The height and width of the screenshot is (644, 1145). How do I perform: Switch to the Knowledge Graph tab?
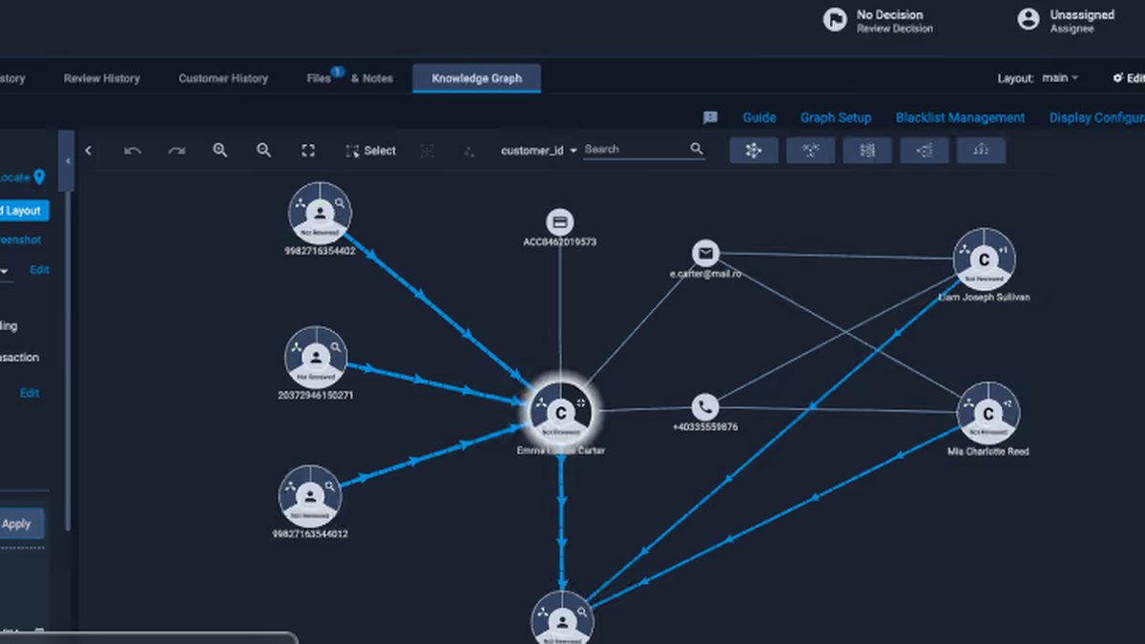tap(477, 78)
